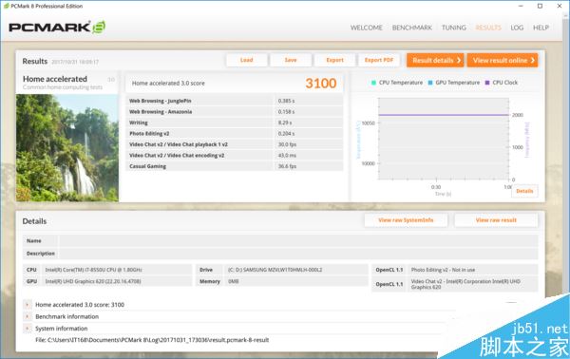
Task: Click the Export PDF button
Action: tap(379, 60)
